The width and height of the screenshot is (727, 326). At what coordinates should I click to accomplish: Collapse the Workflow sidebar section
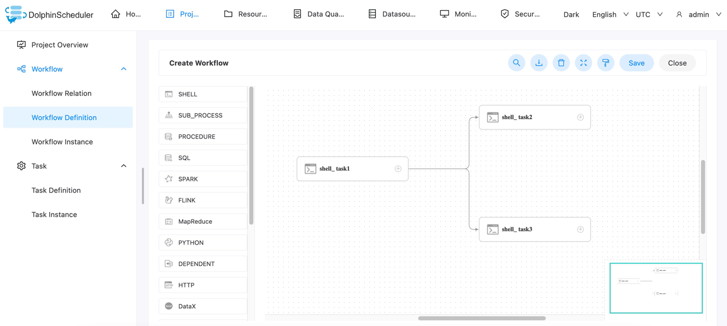tap(124, 69)
